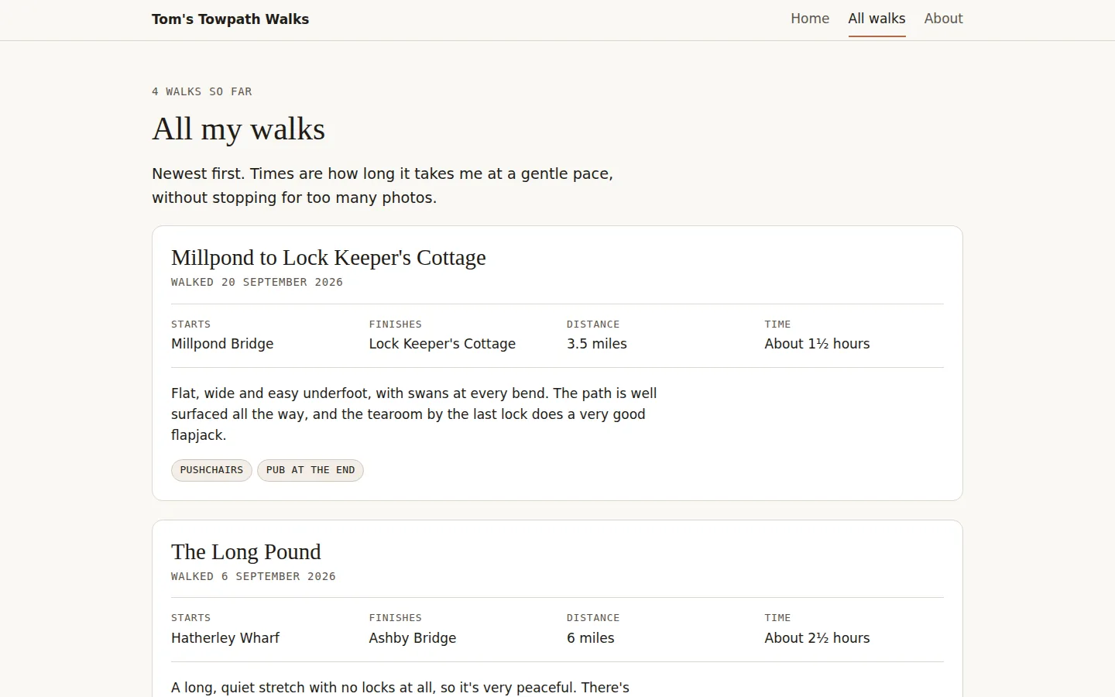Select the PUSHCHAIRS tag
Viewport: 1115px width, 697px height.
click(x=211, y=470)
